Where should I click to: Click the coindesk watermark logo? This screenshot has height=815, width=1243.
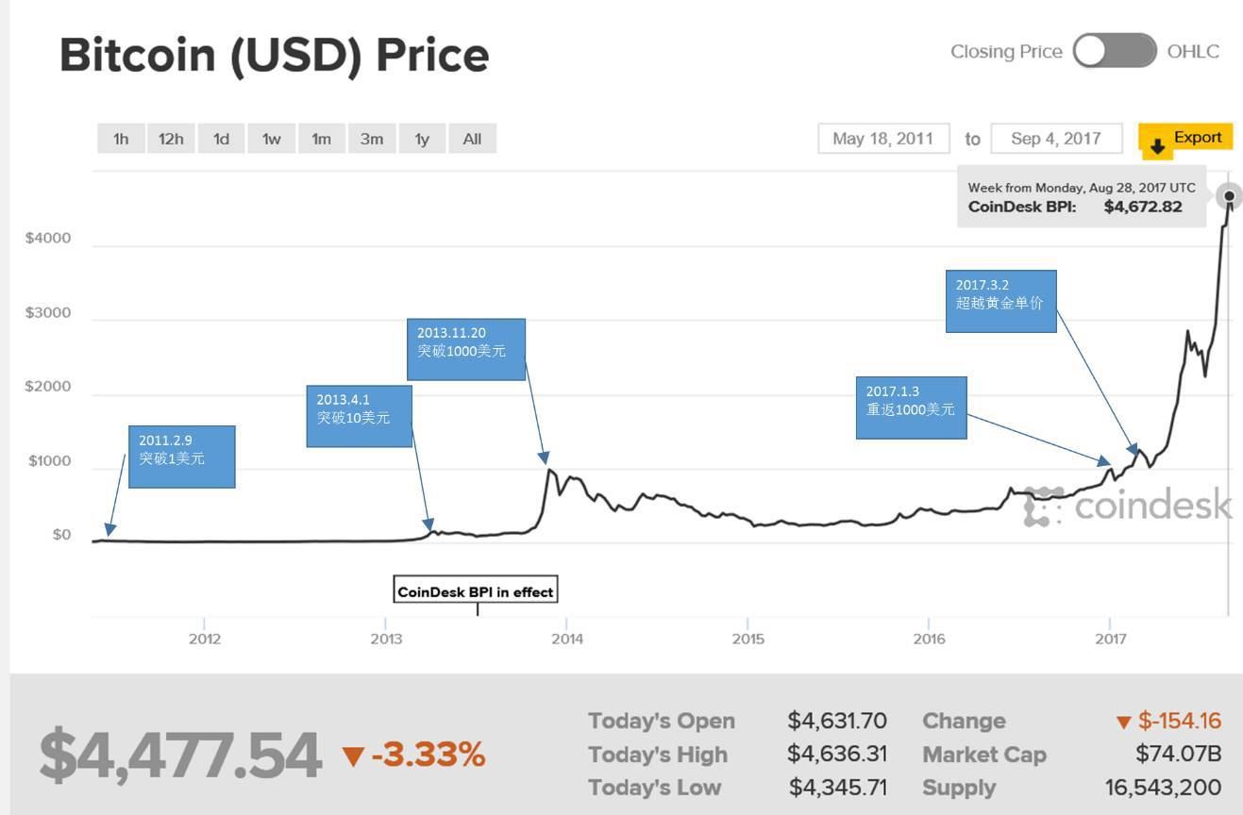(x=1128, y=506)
